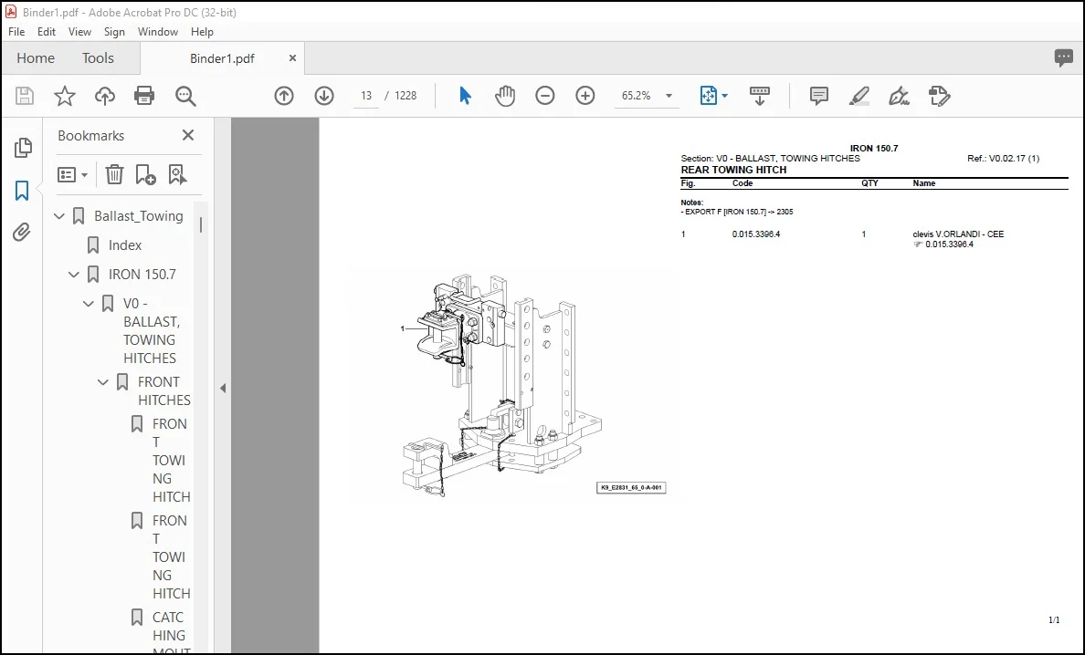1085x655 pixels.
Task: Open bookmarks options dropdown menu
Action: pyautogui.click(x=73, y=175)
